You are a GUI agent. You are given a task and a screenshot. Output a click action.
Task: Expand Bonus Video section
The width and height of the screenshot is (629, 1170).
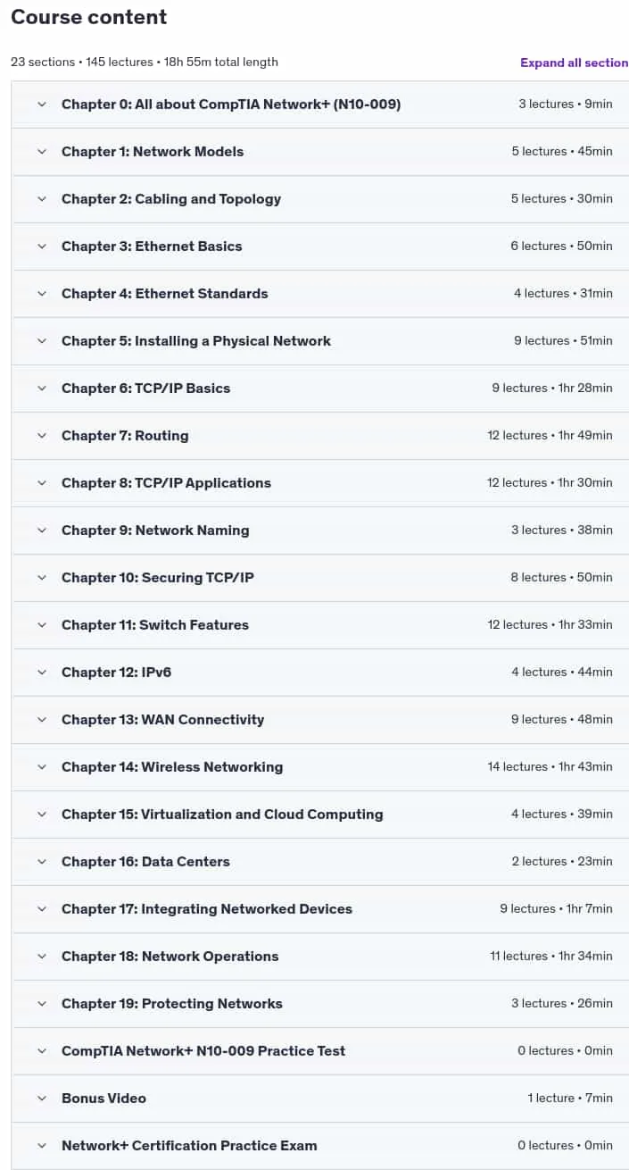[319, 1099]
